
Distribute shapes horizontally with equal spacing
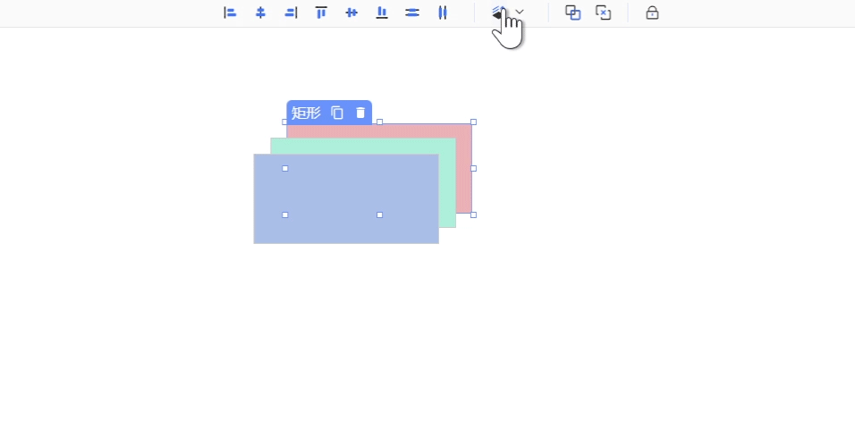(x=443, y=13)
